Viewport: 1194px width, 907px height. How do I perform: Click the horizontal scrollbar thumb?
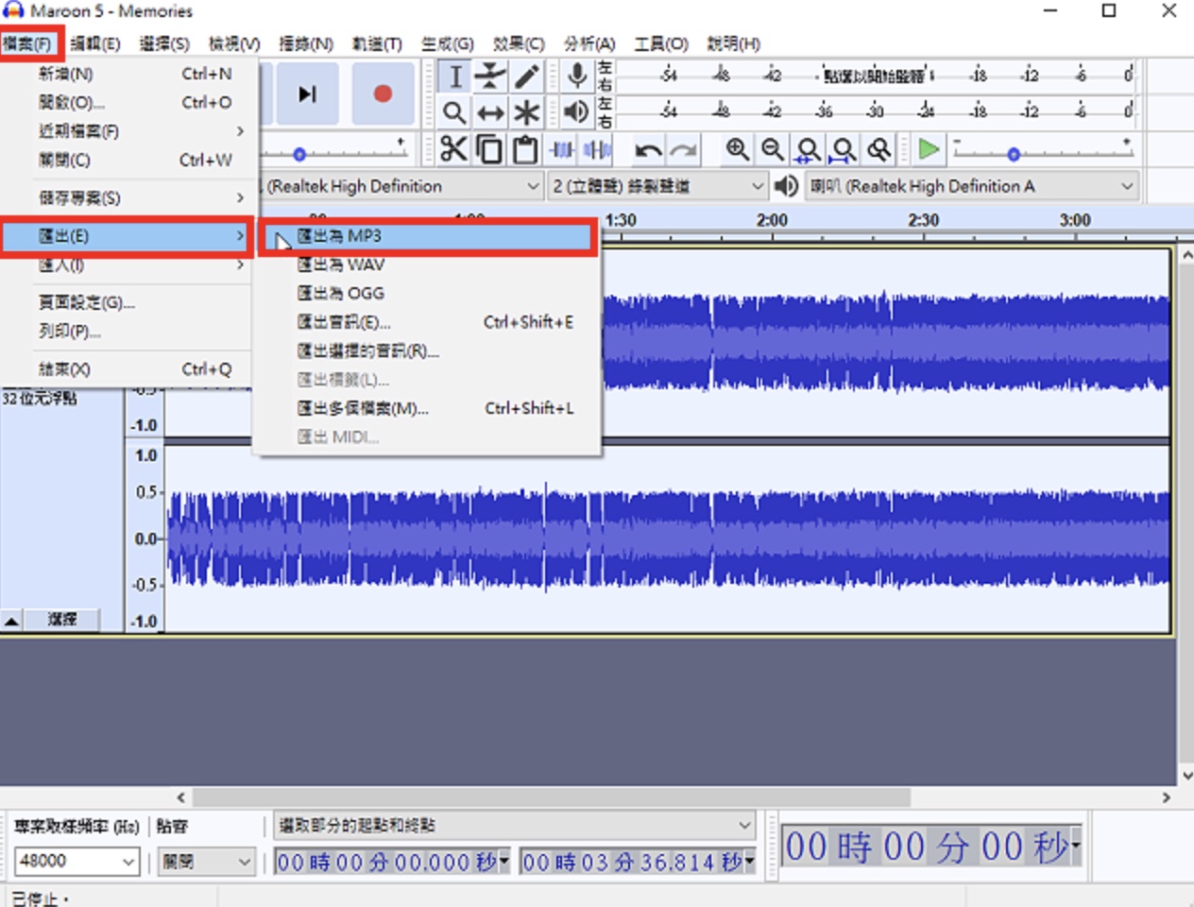point(553,797)
